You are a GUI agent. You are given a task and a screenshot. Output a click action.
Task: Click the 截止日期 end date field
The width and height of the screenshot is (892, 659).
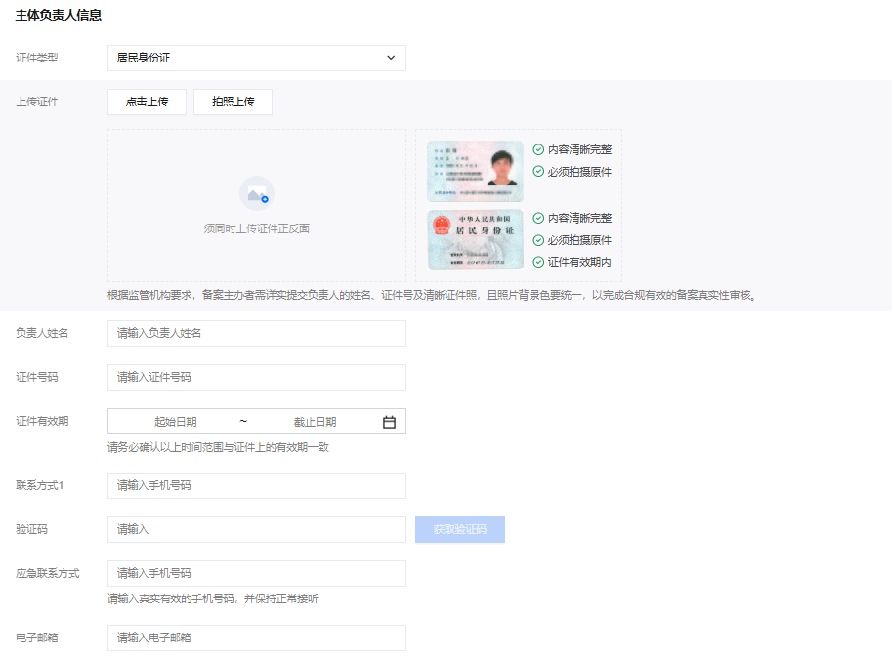coord(315,422)
